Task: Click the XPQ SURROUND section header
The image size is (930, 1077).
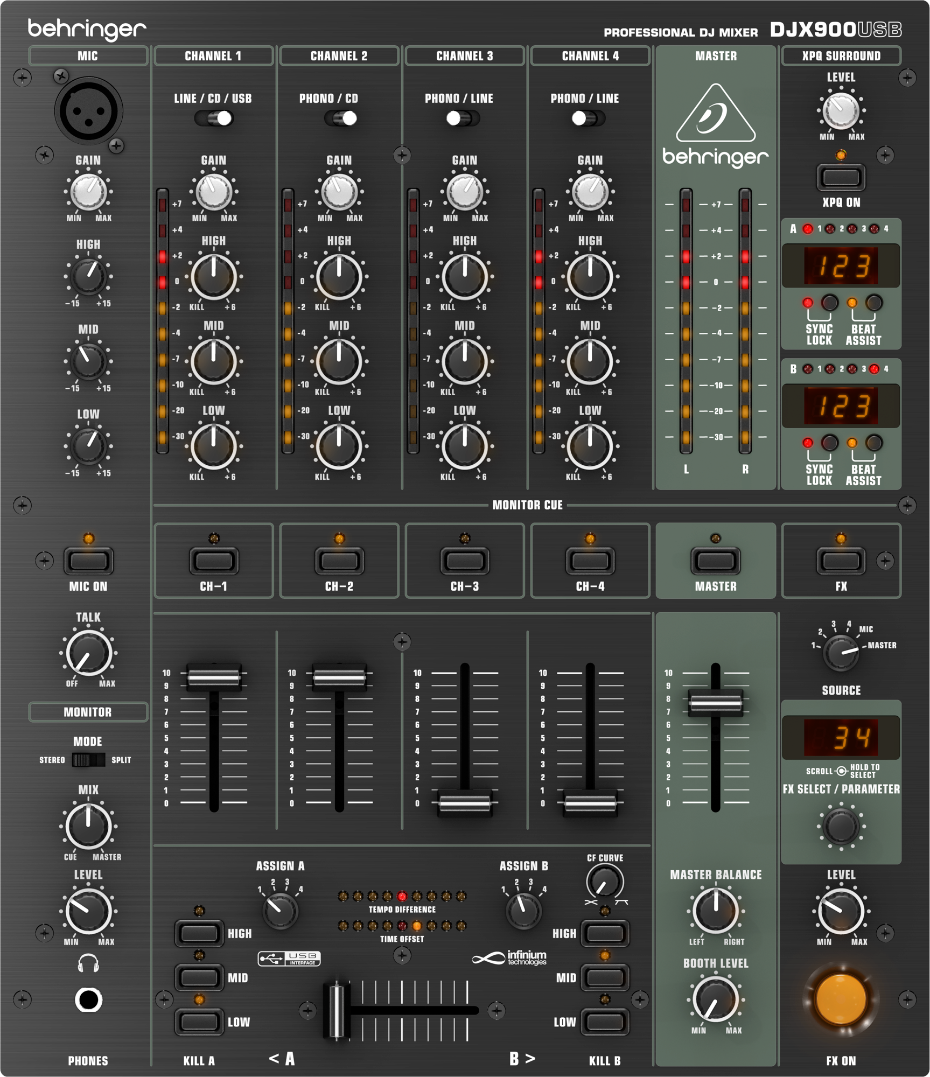Action: pos(840,55)
